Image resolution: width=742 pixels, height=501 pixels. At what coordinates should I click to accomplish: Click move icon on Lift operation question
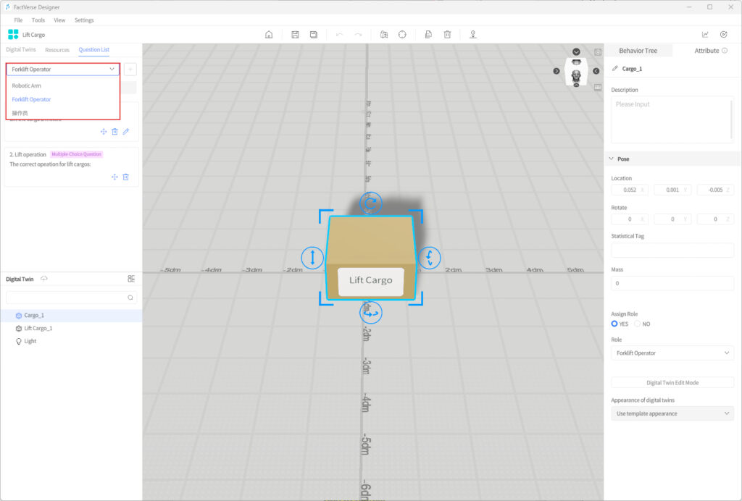click(x=114, y=177)
